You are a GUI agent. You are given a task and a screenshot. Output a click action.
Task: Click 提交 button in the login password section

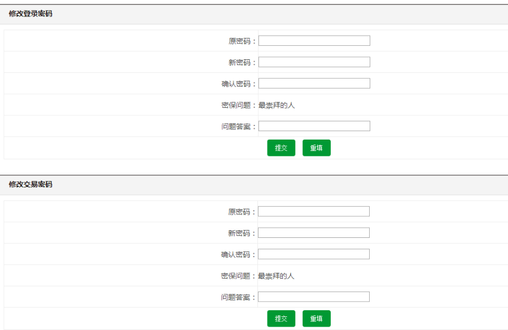coord(281,147)
